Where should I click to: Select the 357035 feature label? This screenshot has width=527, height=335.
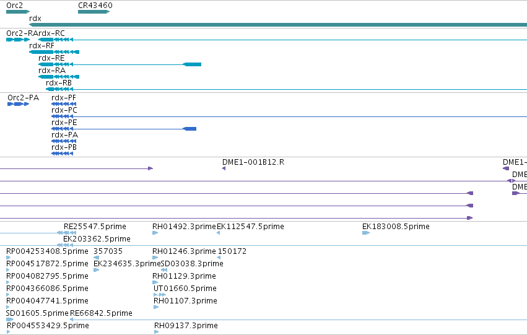(x=108, y=251)
